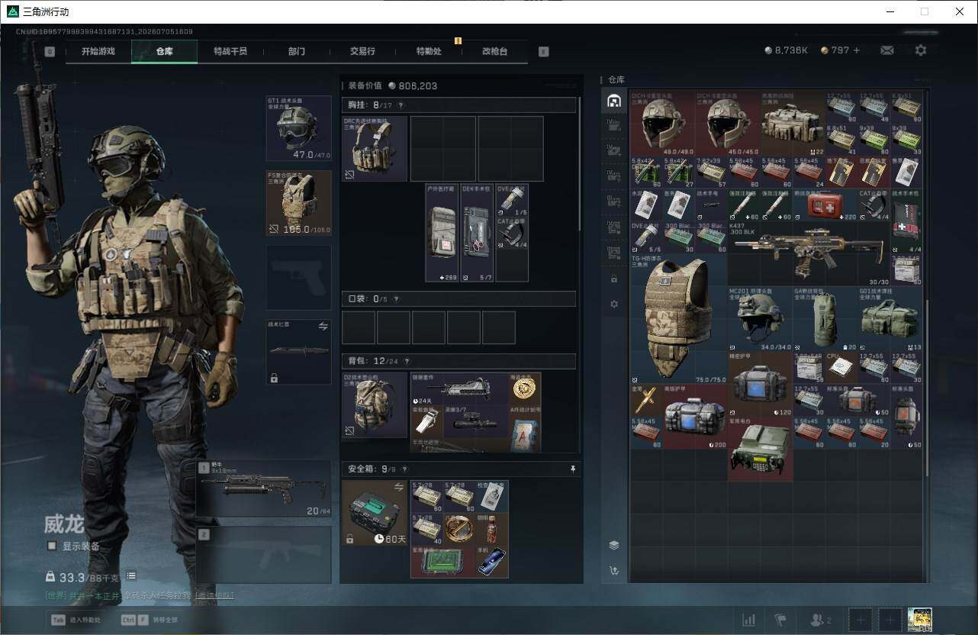Click the 背包 help question mark
The width and height of the screenshot is (978, 635).
pyautogui.click(x=406, y=361)
